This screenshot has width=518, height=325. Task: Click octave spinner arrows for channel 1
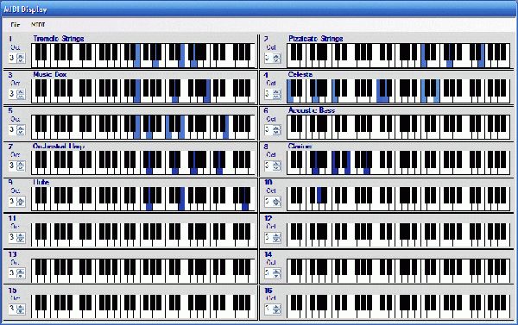pyautogui.click(x=21, y=58)
